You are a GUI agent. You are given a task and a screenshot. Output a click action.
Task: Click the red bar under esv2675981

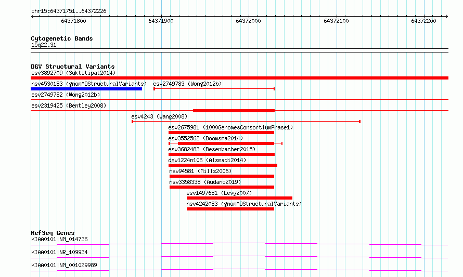[x=222, y=133]
